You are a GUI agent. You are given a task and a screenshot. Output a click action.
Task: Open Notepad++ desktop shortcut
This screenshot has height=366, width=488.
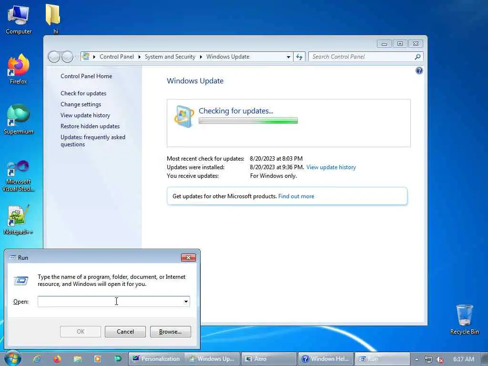(19, 220)
